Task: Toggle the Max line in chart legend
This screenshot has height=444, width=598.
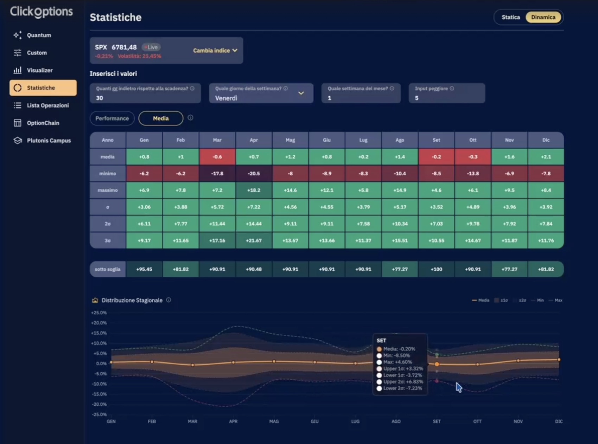Action: point(556,300)
